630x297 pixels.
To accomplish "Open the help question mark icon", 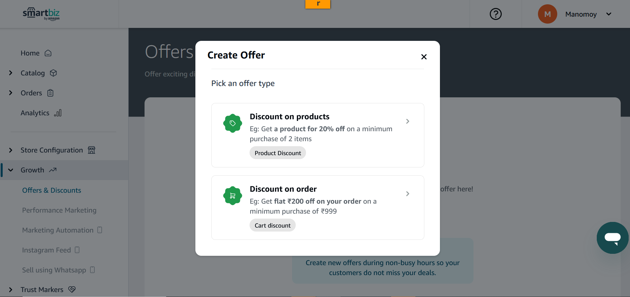I will (495, 14).
